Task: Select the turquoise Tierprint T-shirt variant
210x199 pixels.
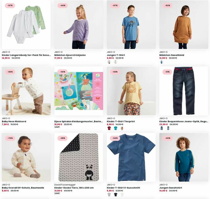Action: [115, 128]
